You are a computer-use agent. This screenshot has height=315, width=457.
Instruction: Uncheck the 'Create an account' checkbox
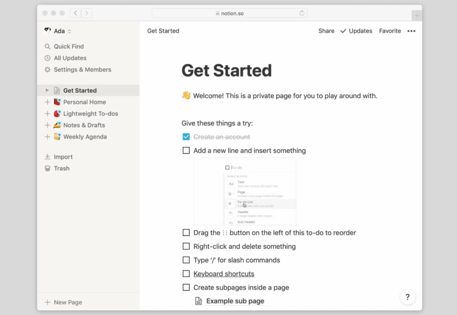tap(186, 137)
